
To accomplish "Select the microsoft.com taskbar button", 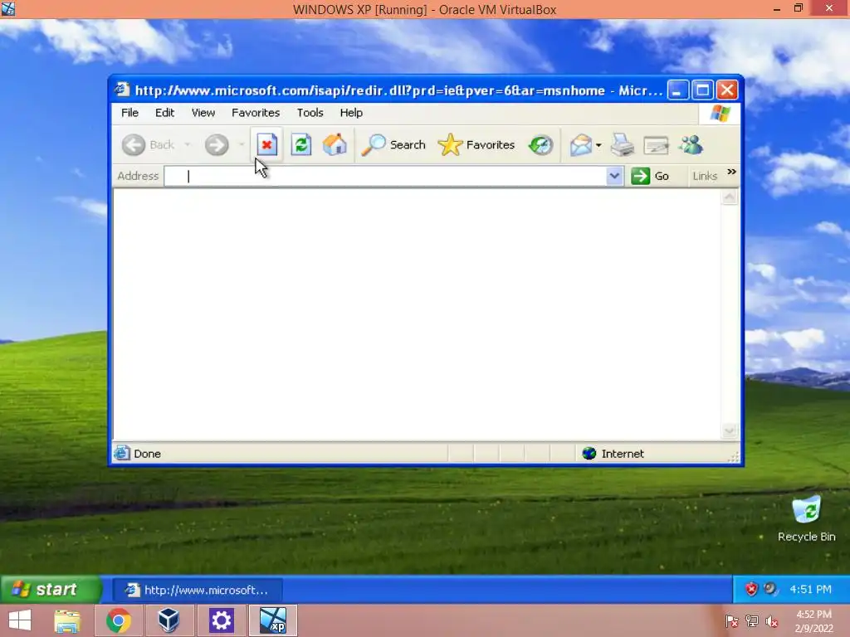I will tap(198, 590).
